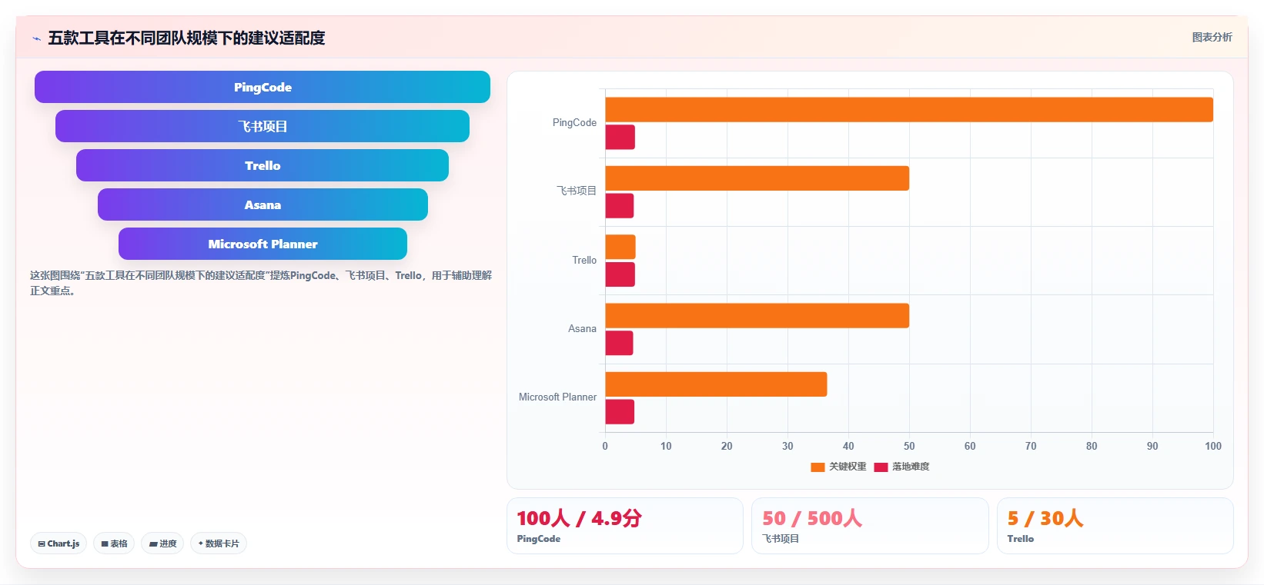Click the 图表分析 label in header
The width and height of the screenshot is (1264, 585).
point(1212,37)
